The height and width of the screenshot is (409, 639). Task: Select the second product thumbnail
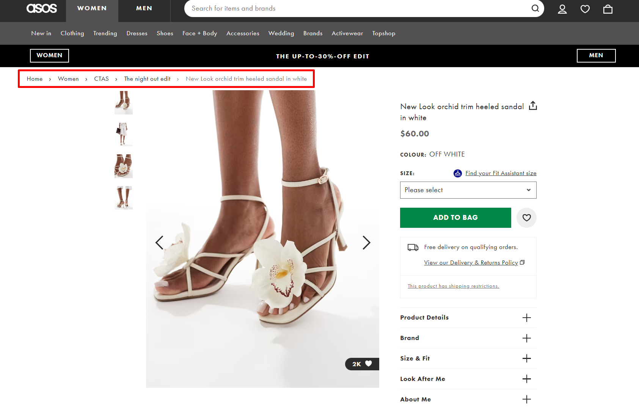tap(124, 134)
